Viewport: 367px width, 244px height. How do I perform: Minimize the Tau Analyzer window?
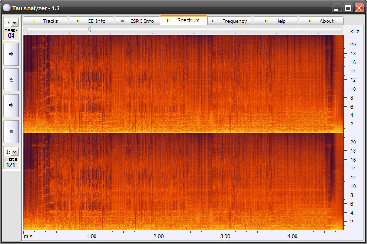click(x=337, y=8)
